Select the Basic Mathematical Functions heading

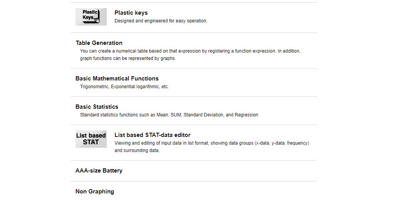(117, 79)
